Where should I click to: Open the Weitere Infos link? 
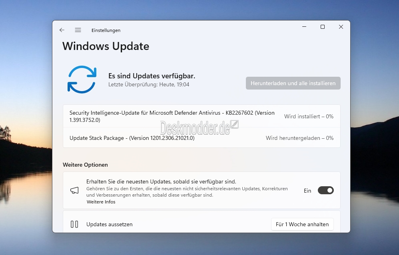101,202
